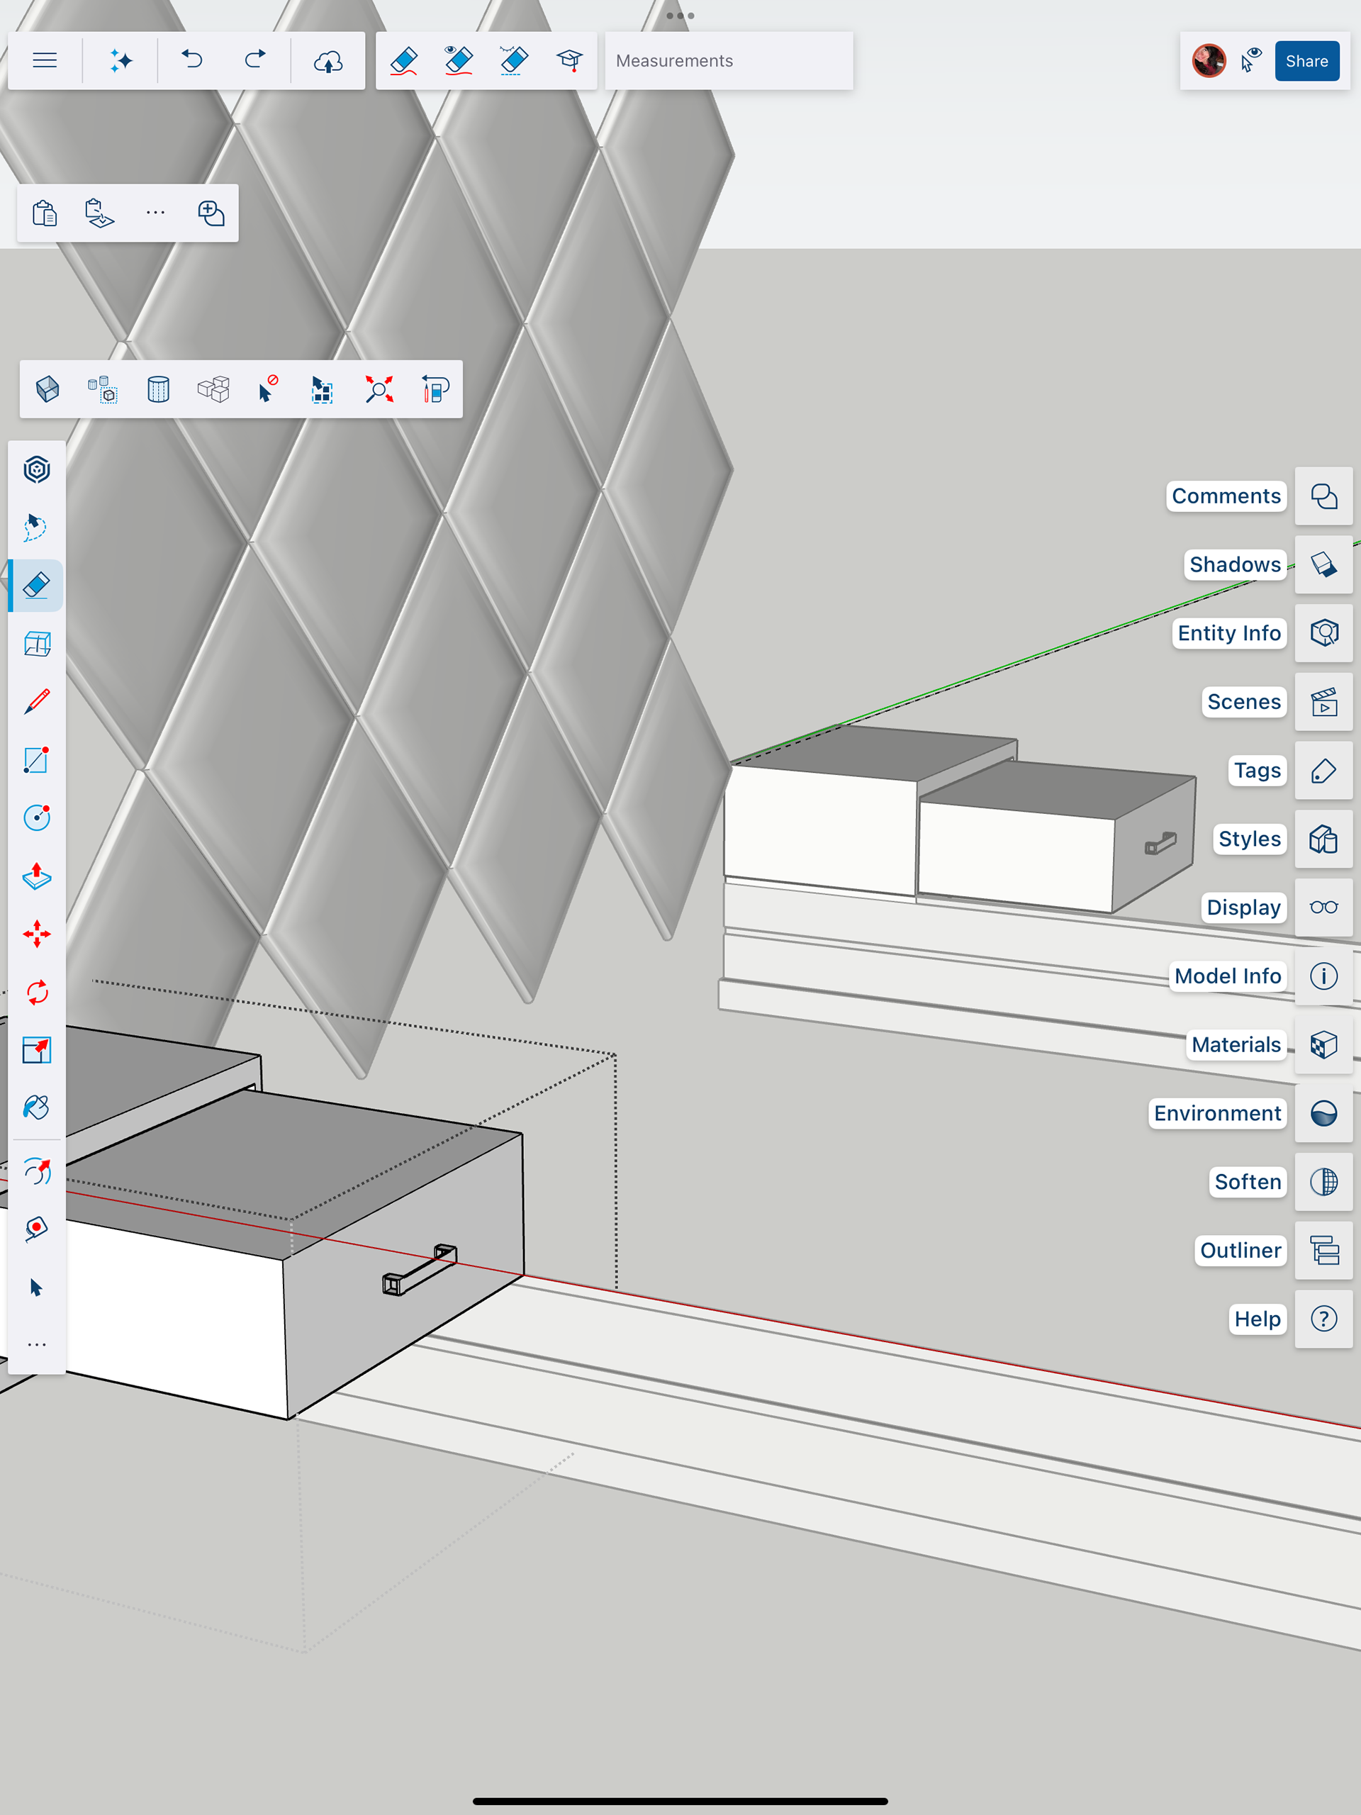Click the Share button

coord(1306,61)
